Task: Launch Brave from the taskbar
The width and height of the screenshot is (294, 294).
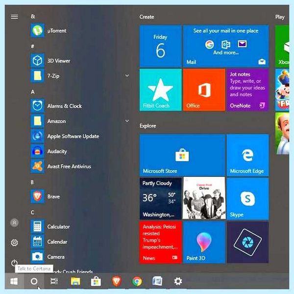Action: click(x=117, y=281)
